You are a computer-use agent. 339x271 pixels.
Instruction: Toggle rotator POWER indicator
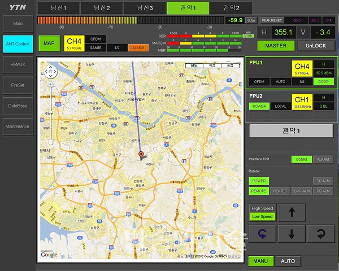click(259, 181)
